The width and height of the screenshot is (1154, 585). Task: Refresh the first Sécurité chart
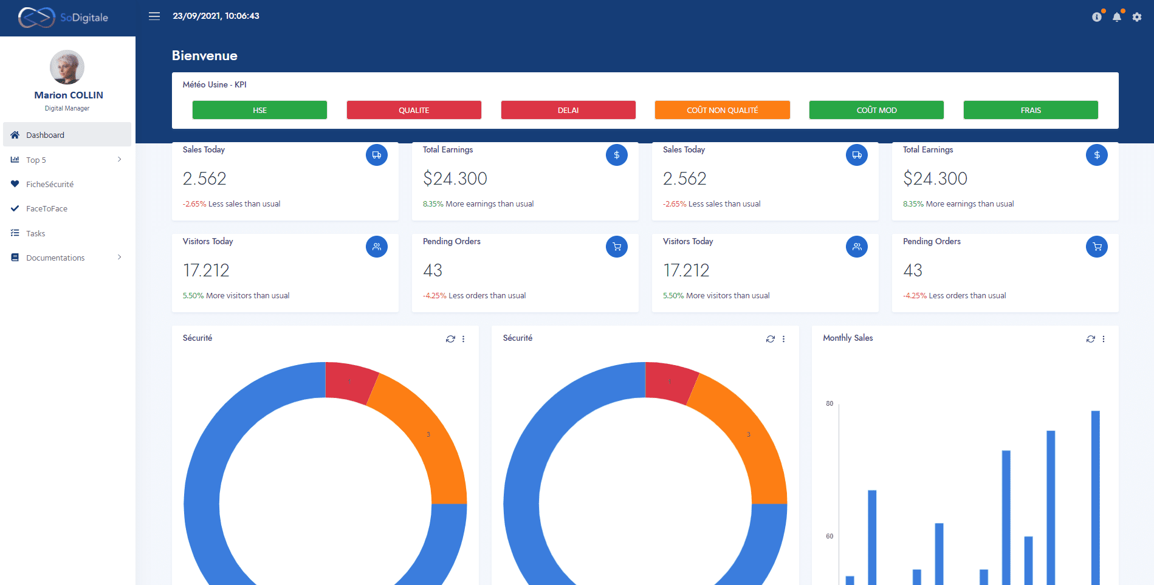click(x=450, y=339)
